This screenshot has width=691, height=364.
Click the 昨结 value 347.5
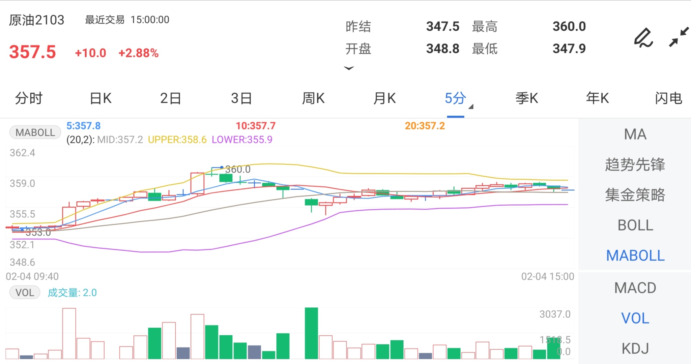point(442,26)
